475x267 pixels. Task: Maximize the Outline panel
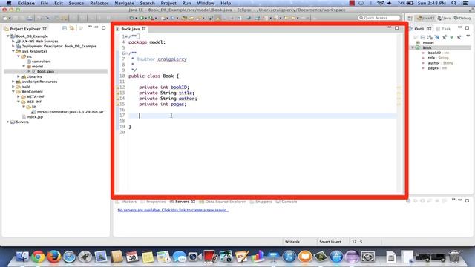pyautogui.click(x=467, y=28)
